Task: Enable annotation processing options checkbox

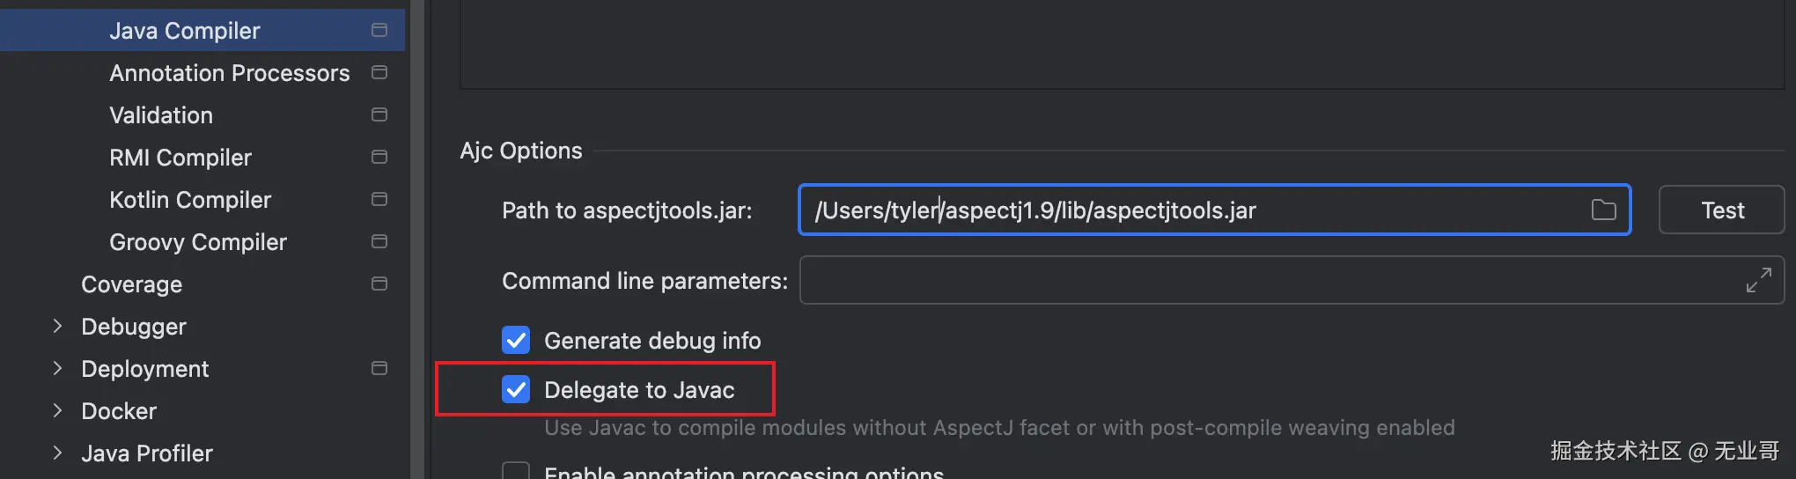Action: 516,471
